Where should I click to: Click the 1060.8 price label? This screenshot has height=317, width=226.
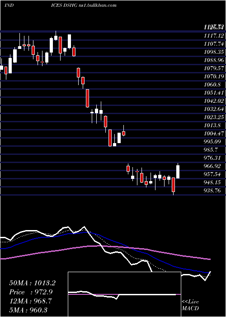point(212,85)
